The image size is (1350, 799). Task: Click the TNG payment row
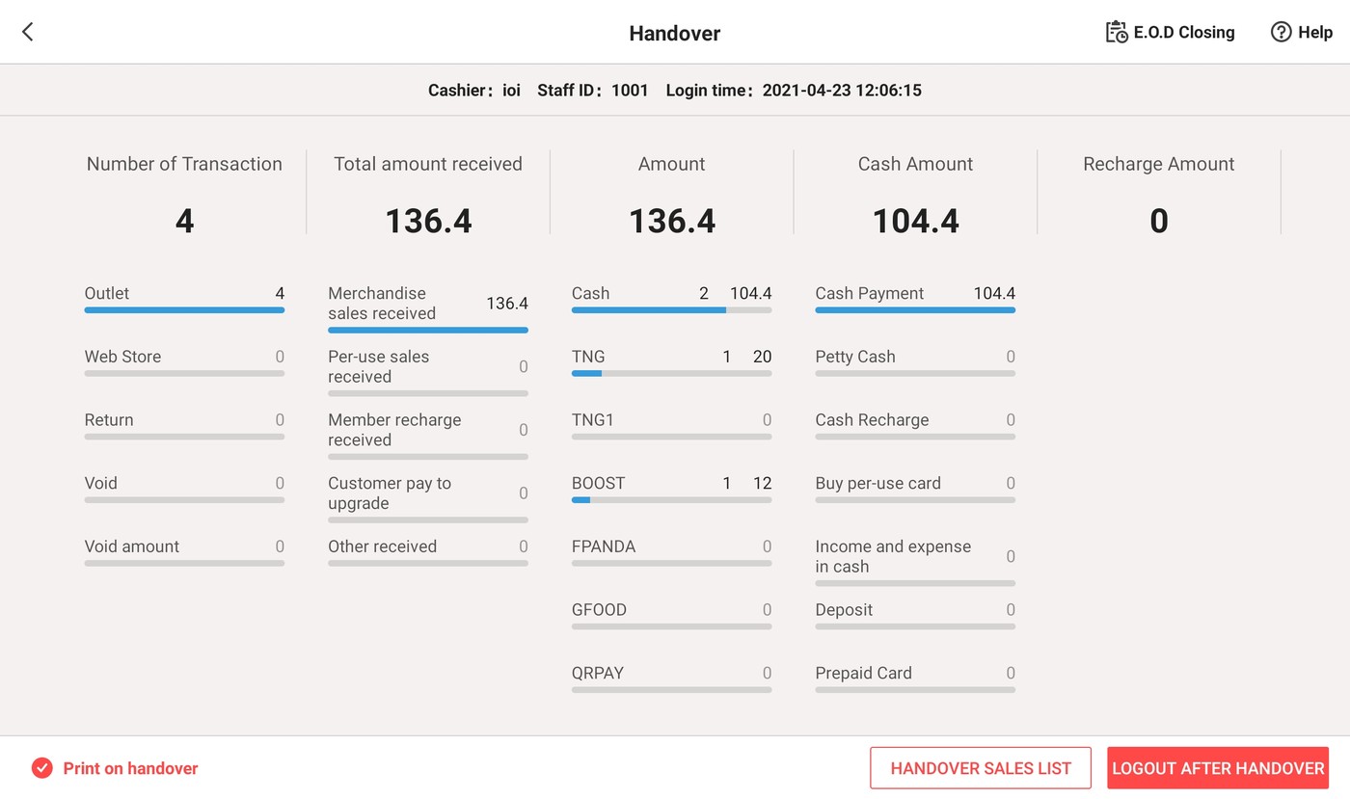(x=671, y=362)
